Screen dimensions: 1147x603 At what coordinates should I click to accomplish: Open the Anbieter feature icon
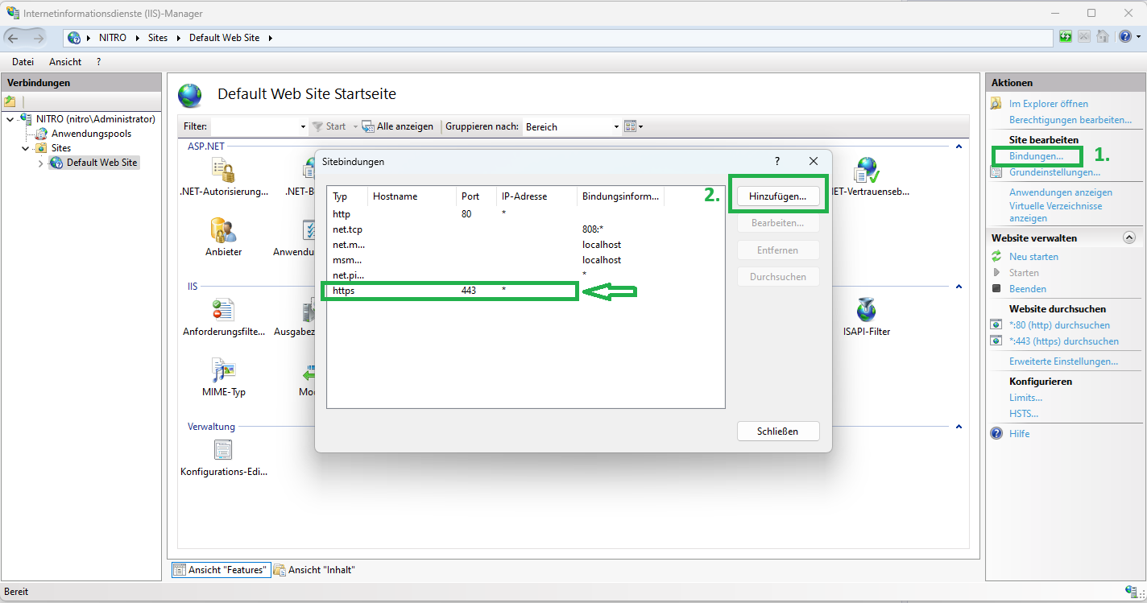pyautogui.click(x=223, y=230)
